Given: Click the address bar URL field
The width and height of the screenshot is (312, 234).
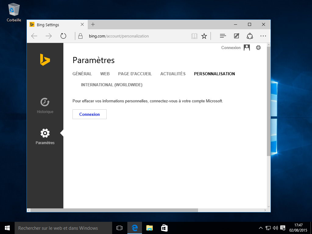Looking at the screenshot, I should pos(134,36).
